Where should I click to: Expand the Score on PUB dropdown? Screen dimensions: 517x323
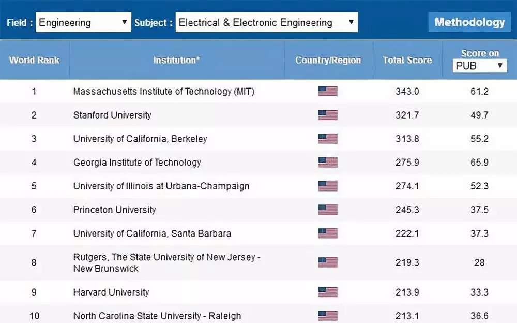479,66
